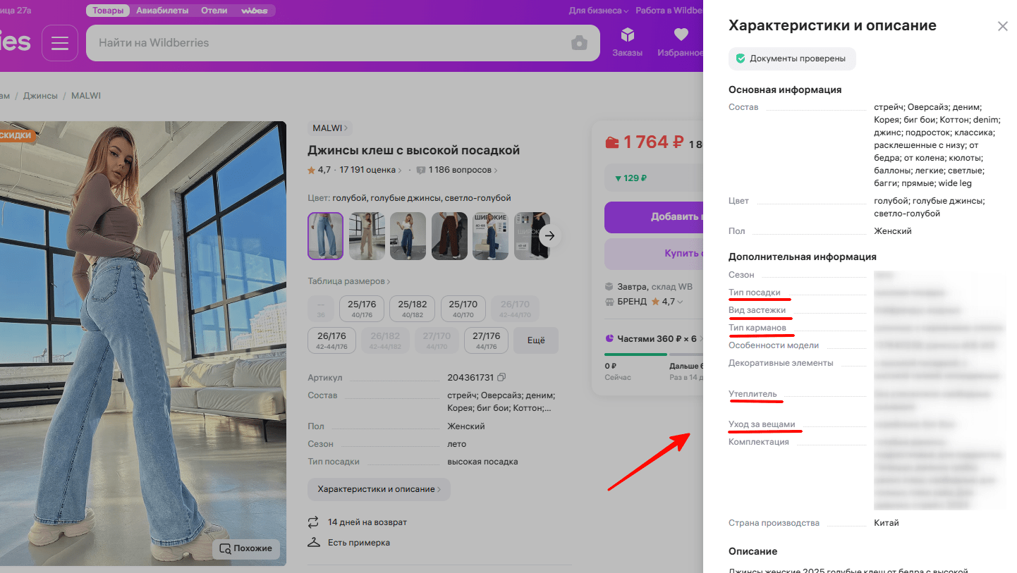
Task: Click the camera image search icon
Action: pos(579,43)
